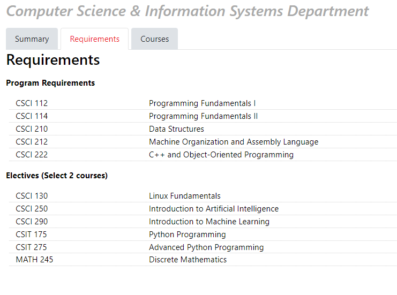Select the Data Structures course title
397x295 pixels.
coord(176,129)
